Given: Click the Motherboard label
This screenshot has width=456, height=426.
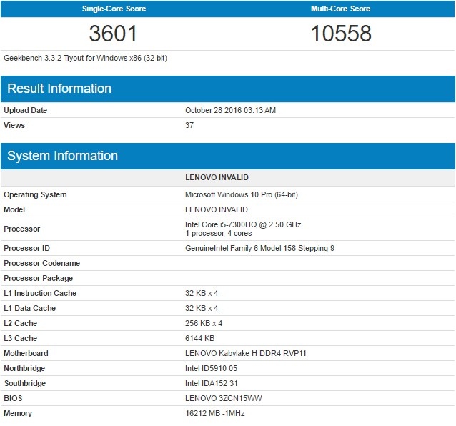Looking at the screenshot, I should click(26, 353).
